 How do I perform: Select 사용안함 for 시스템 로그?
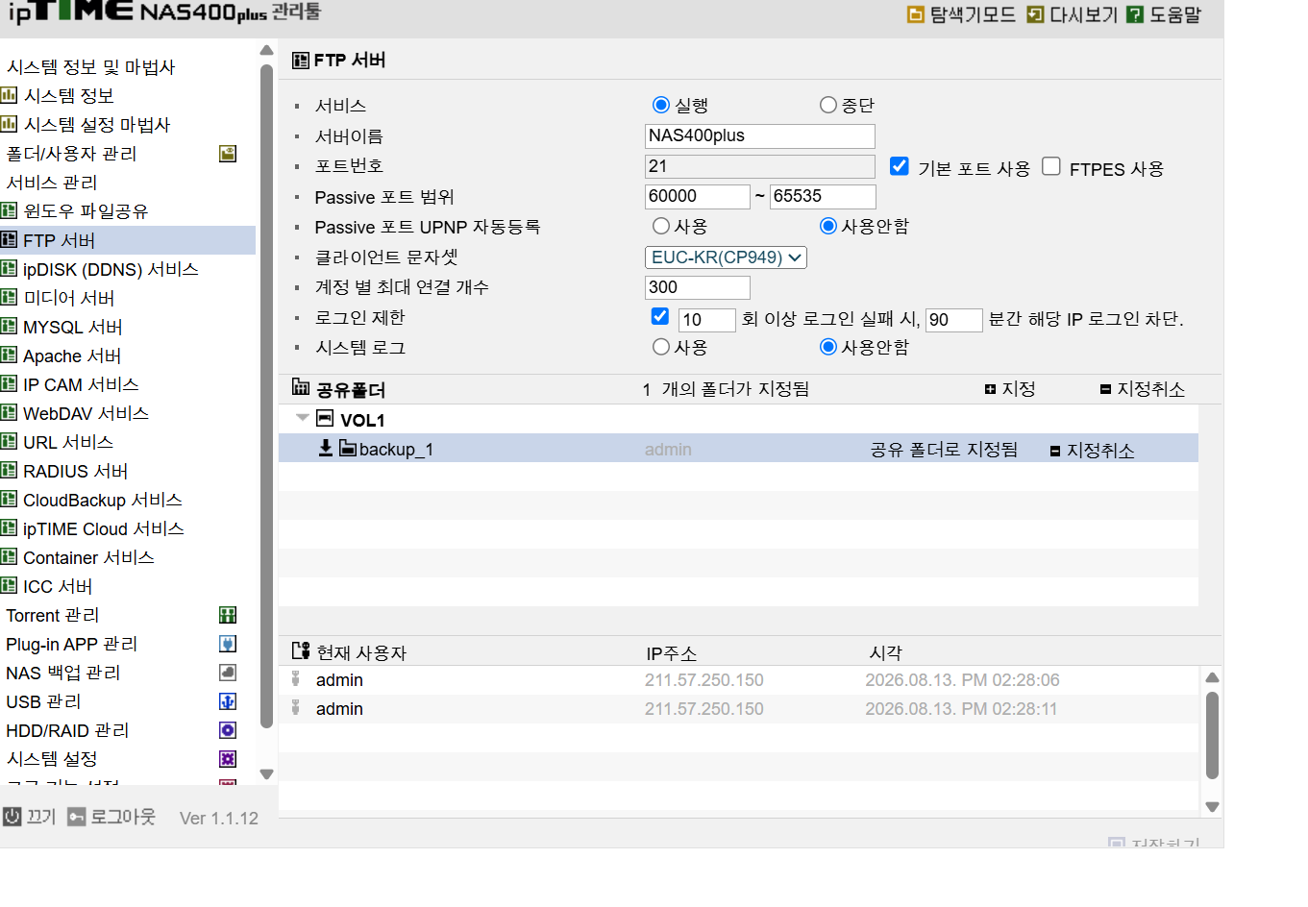827,347
